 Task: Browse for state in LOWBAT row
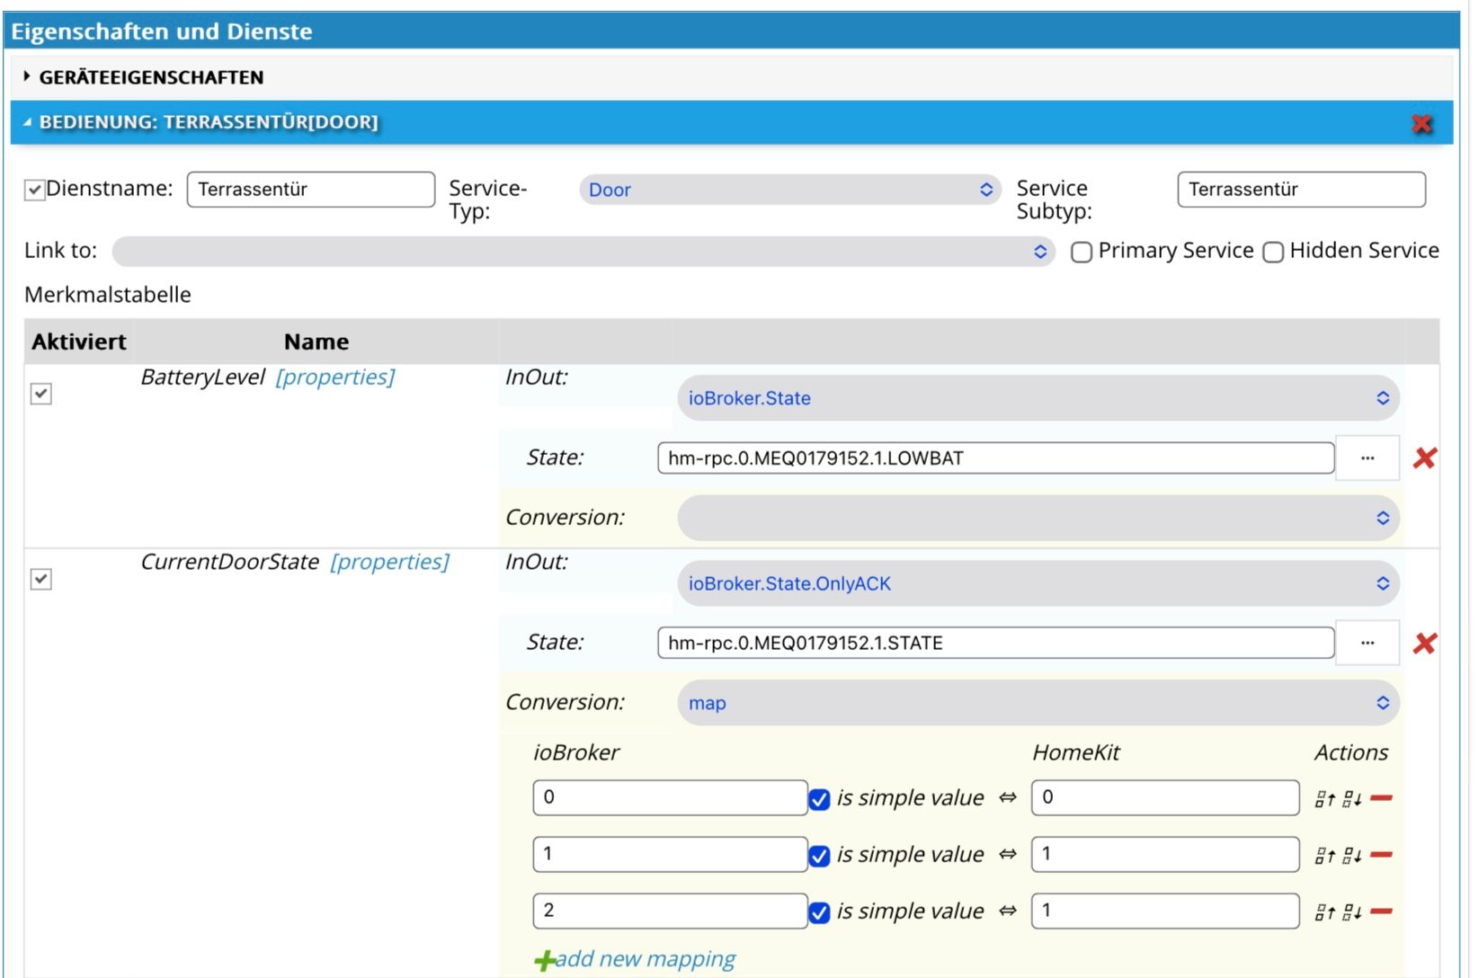click(1368, 458)
